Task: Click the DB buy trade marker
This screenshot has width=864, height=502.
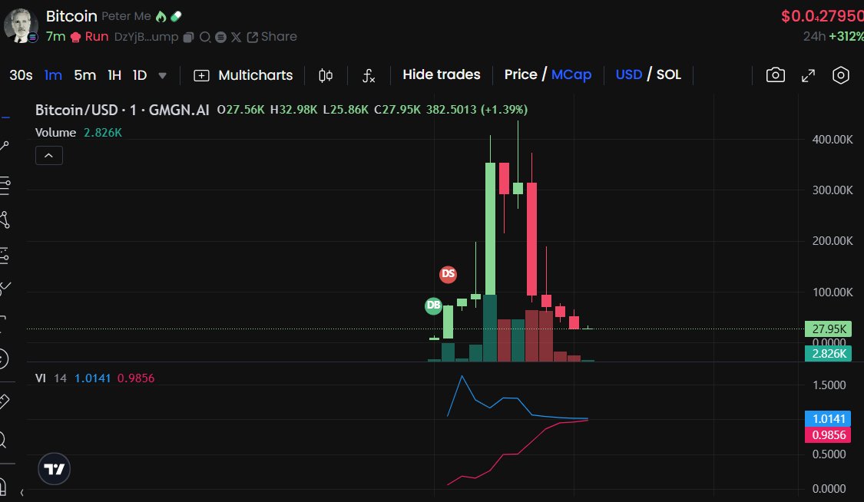Action: (434, 305)
